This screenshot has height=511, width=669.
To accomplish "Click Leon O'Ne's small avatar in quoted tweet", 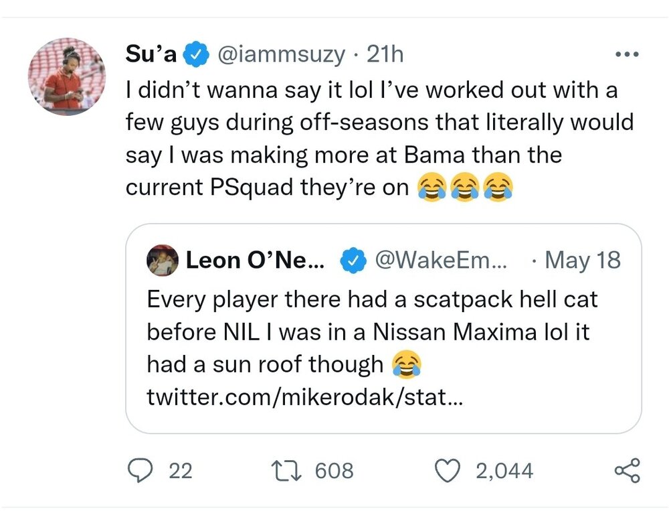I will point(163,260).
